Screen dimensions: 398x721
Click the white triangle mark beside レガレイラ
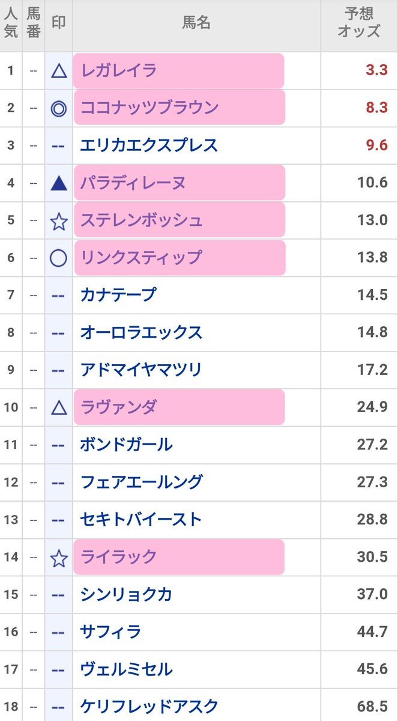58,71
